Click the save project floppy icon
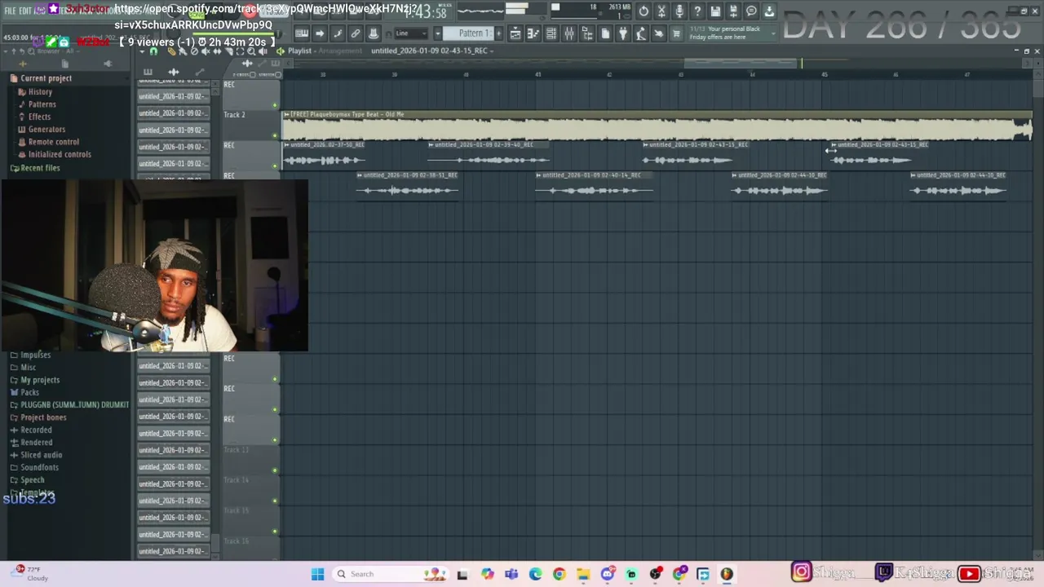This screenshot has height=587, width=1044. point(715,11)
